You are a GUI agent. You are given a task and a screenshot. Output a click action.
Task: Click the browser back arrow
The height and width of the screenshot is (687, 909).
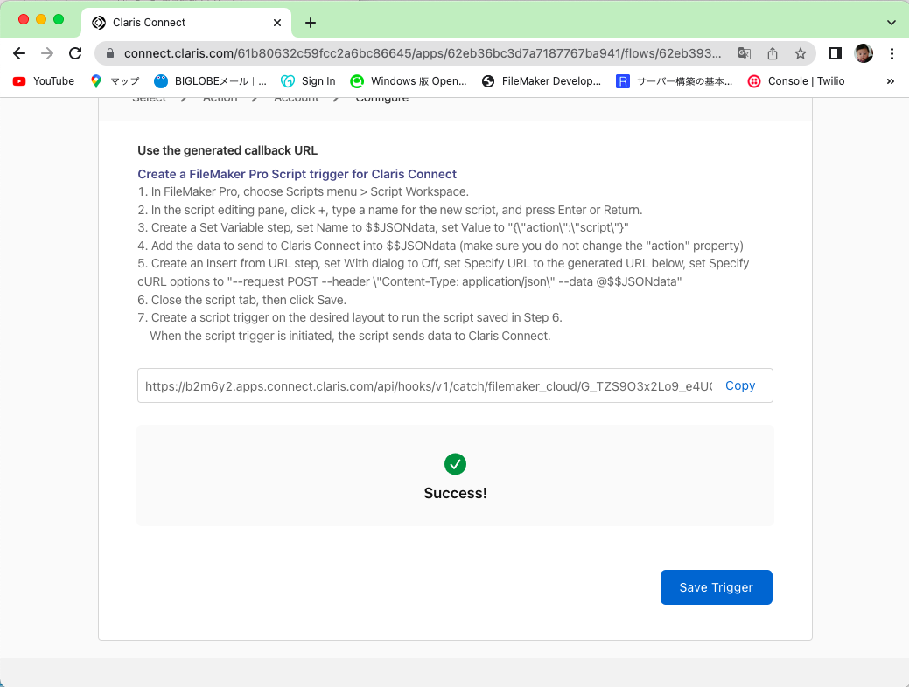pyautogui.click(x=19, y=53)
